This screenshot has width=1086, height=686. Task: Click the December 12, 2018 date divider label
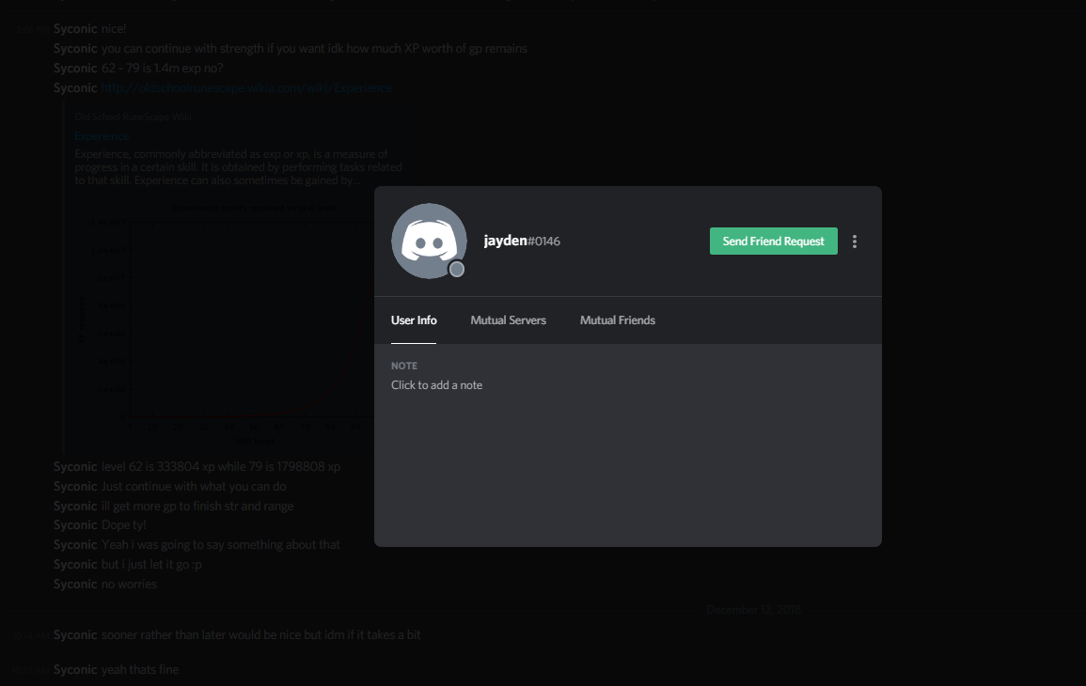[753, 609]
